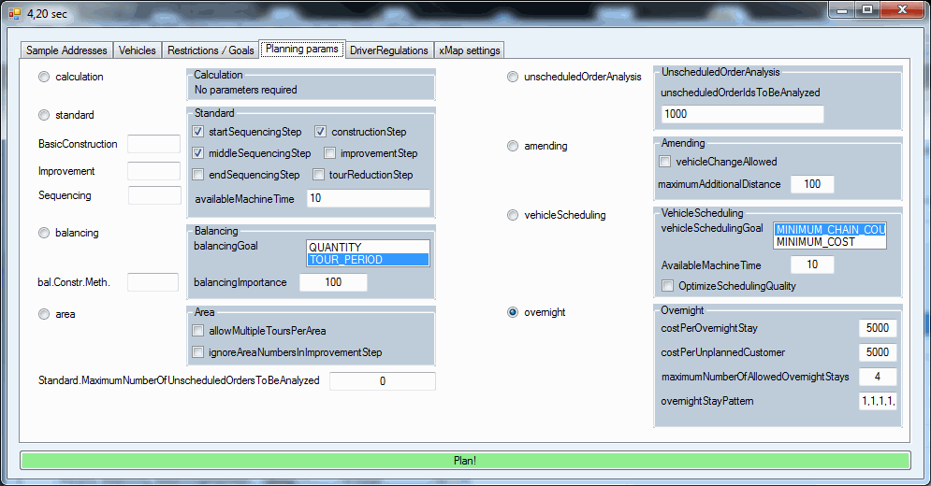Uncheck the startSequencingStep checkbox

(198, 132)
